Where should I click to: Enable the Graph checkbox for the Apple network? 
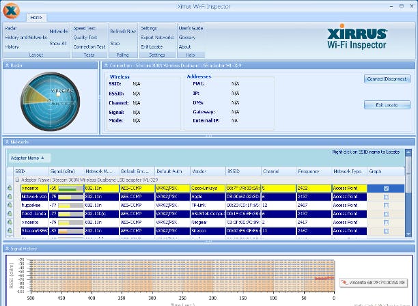387,197
